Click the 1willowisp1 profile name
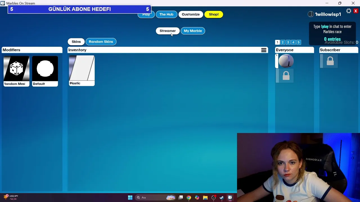This screenshot has width=360, height=202. coord(328,14)
